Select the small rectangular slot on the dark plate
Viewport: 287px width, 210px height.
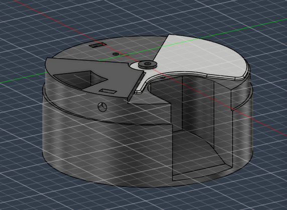click(108, 91)
